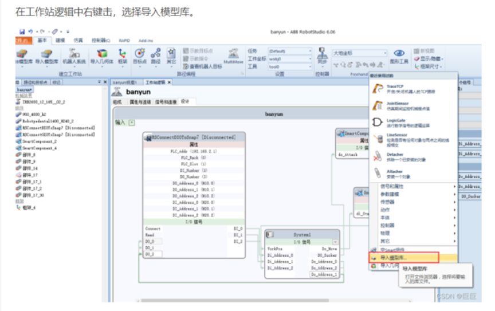Open 传感器 submenu
The image size is (495, 311).
point(414,202)
